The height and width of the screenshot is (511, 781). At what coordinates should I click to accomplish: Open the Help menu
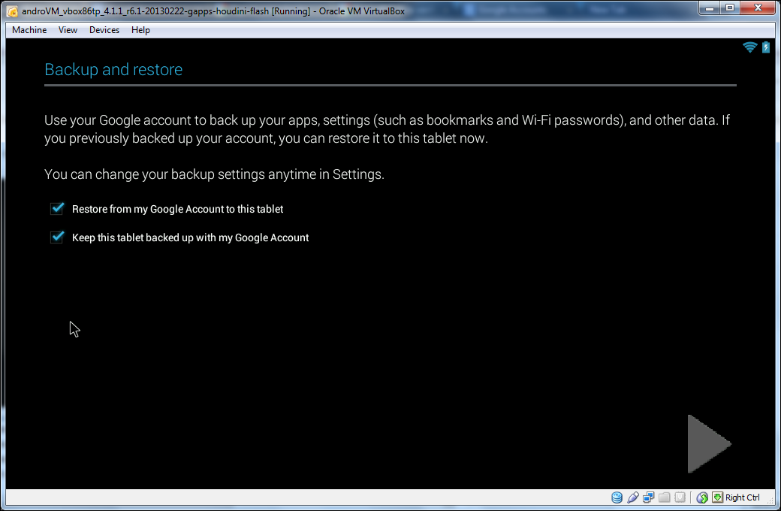point(140,30)
